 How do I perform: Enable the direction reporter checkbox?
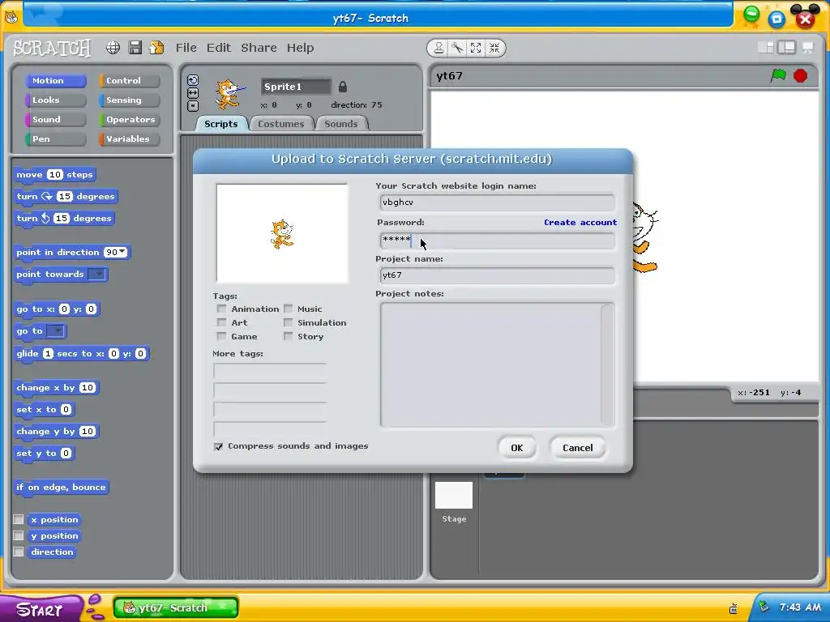coord(19,552)
